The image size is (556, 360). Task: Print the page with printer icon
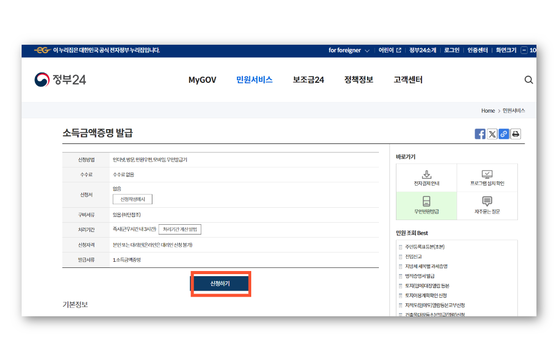click(515, 134)
